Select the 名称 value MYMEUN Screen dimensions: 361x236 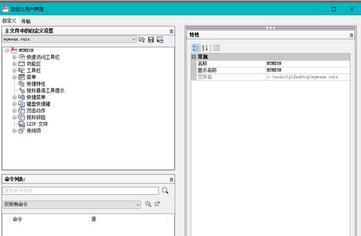click(308, 64)
